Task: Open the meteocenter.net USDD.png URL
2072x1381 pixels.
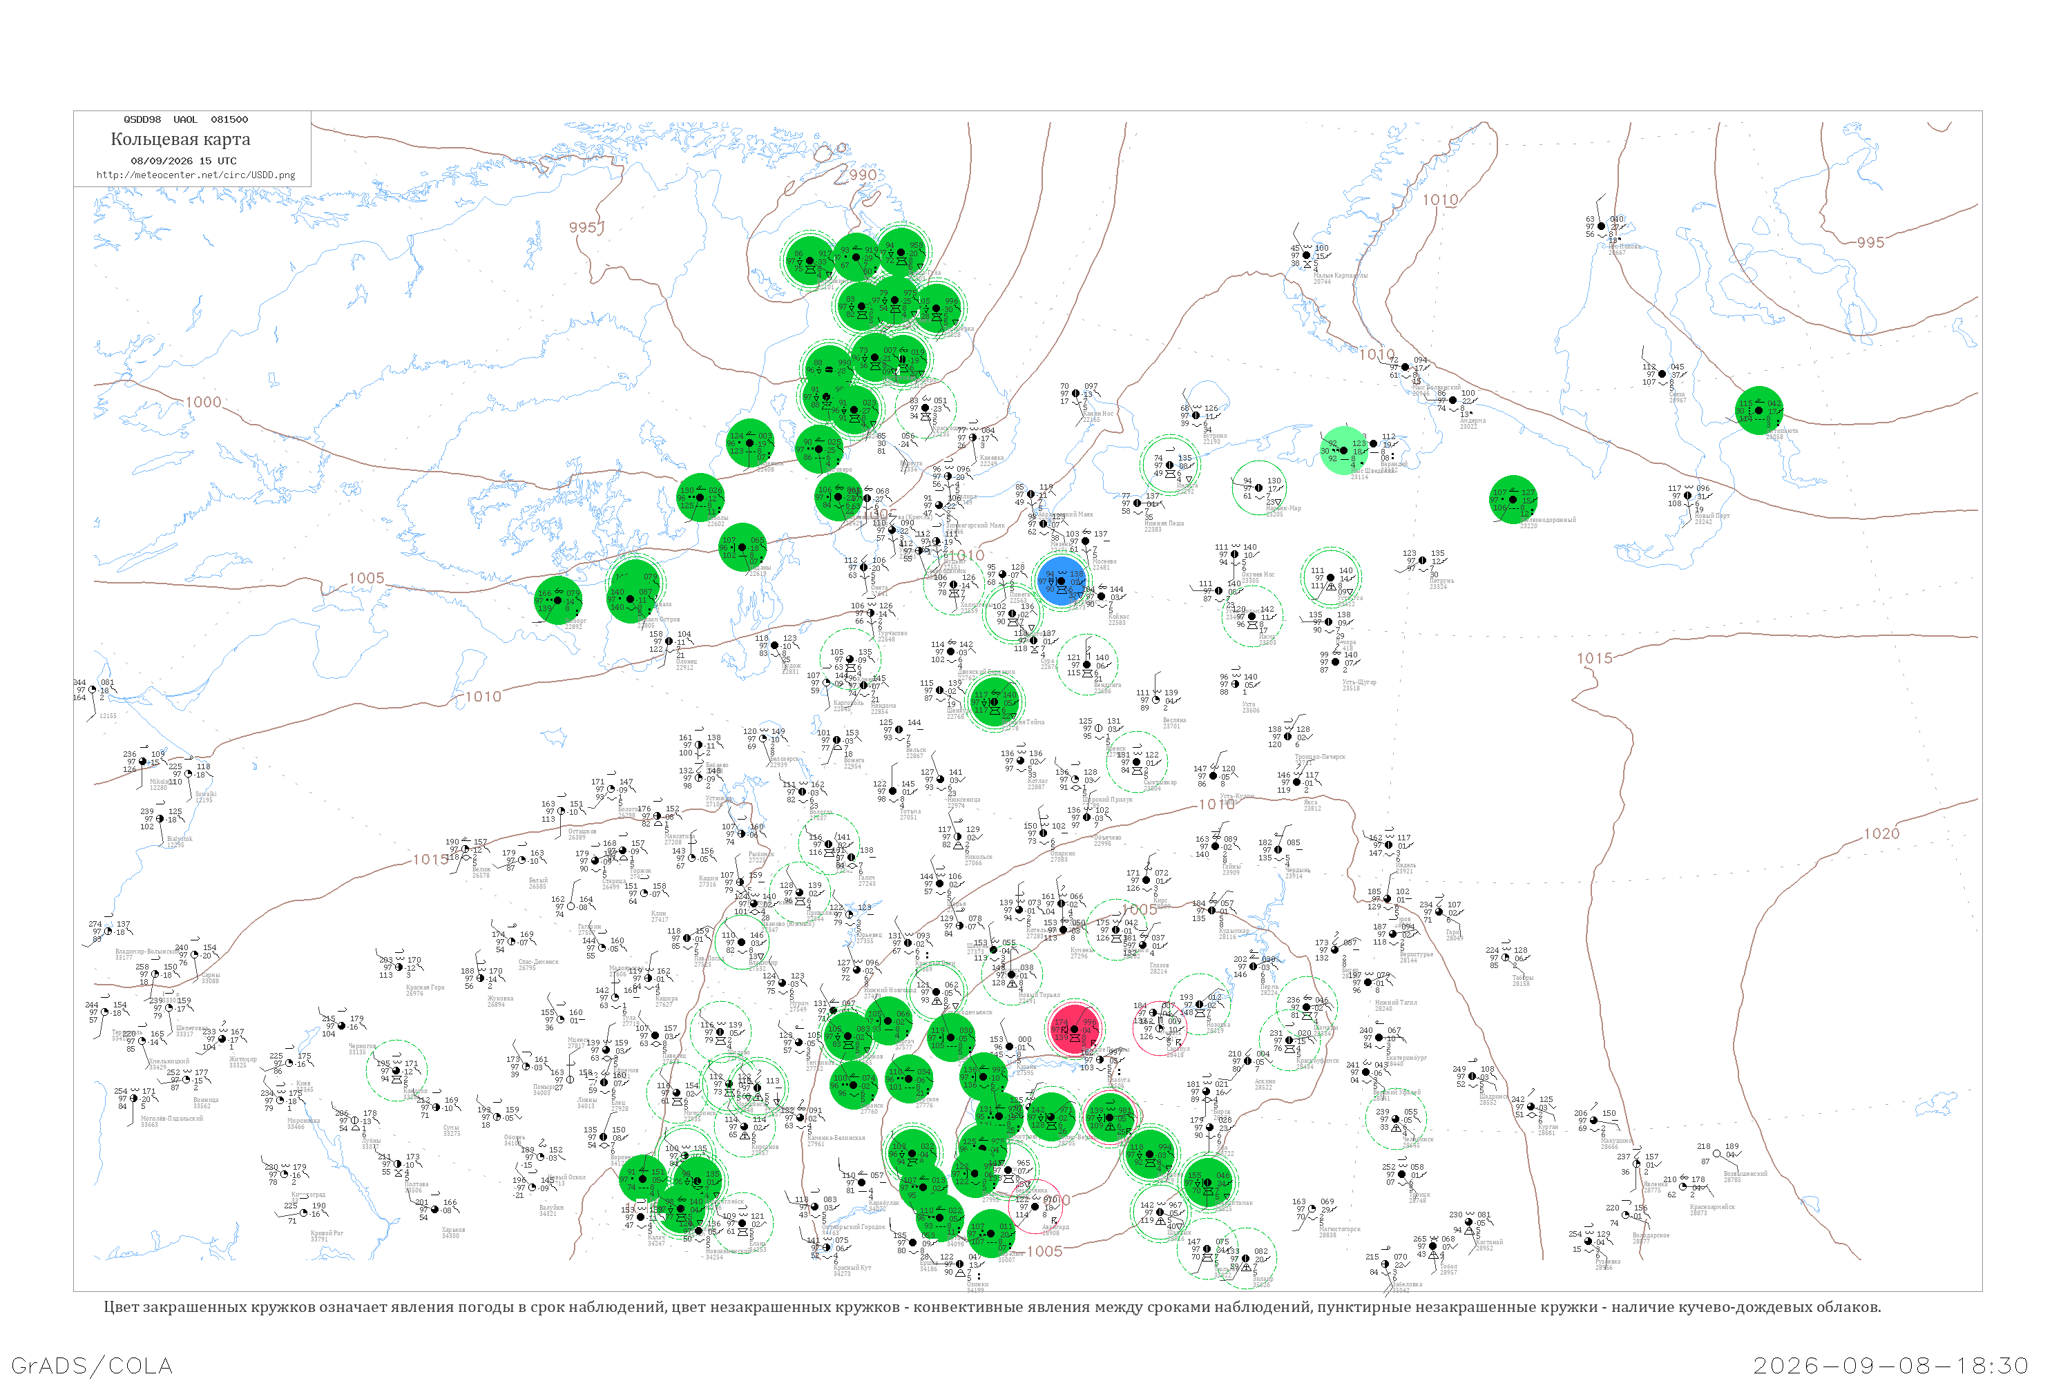Action: [195, 175]
